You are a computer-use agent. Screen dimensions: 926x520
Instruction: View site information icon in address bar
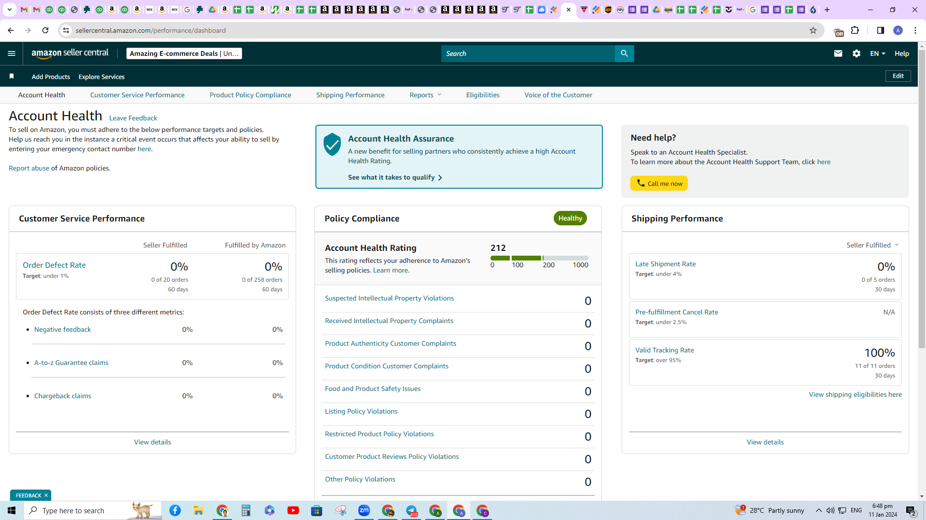[x=66, y=30]
